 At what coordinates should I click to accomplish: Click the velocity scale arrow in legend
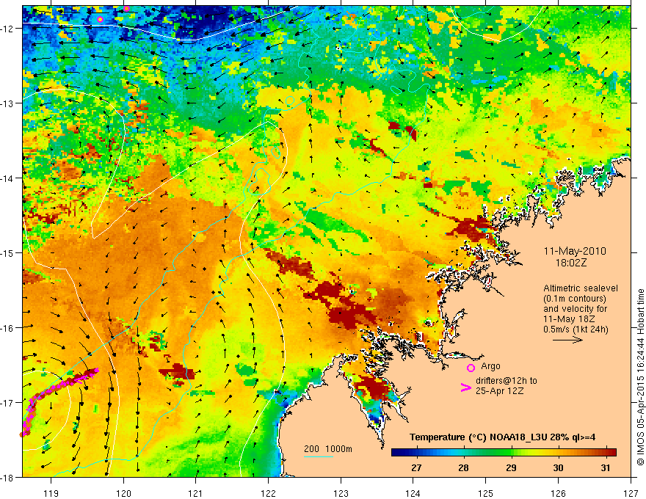(567, 340)
